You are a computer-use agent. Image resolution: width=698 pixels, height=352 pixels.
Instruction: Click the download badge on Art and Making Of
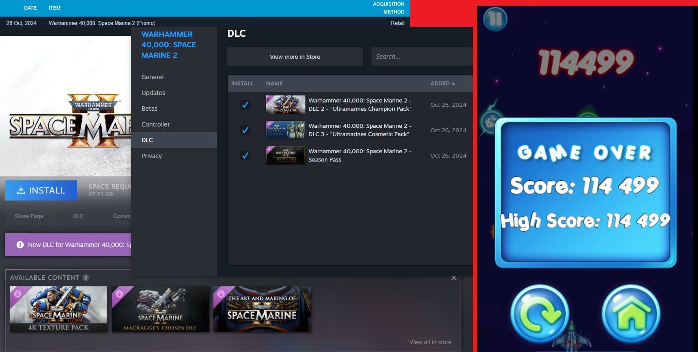click(221, 294)
